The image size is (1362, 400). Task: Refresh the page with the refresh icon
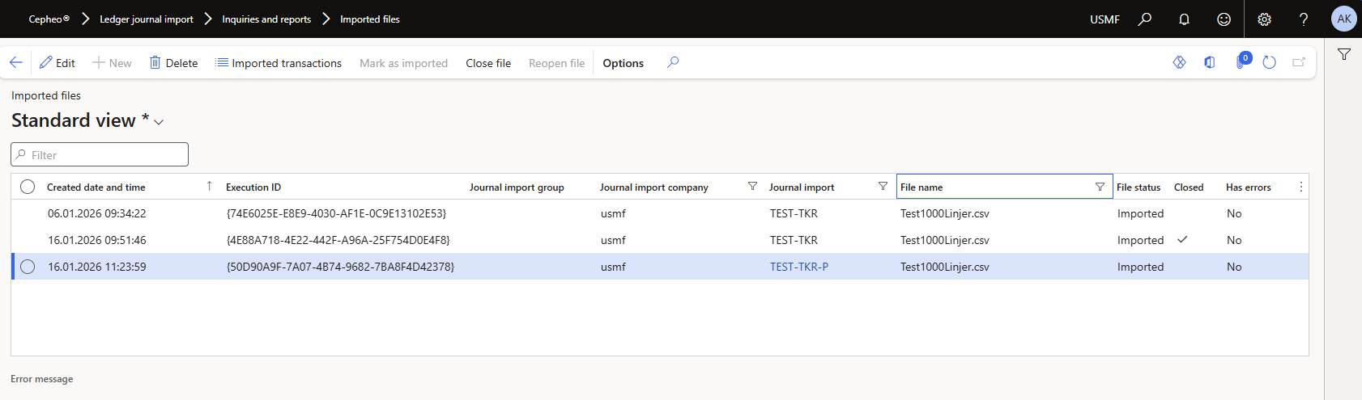1269,63
